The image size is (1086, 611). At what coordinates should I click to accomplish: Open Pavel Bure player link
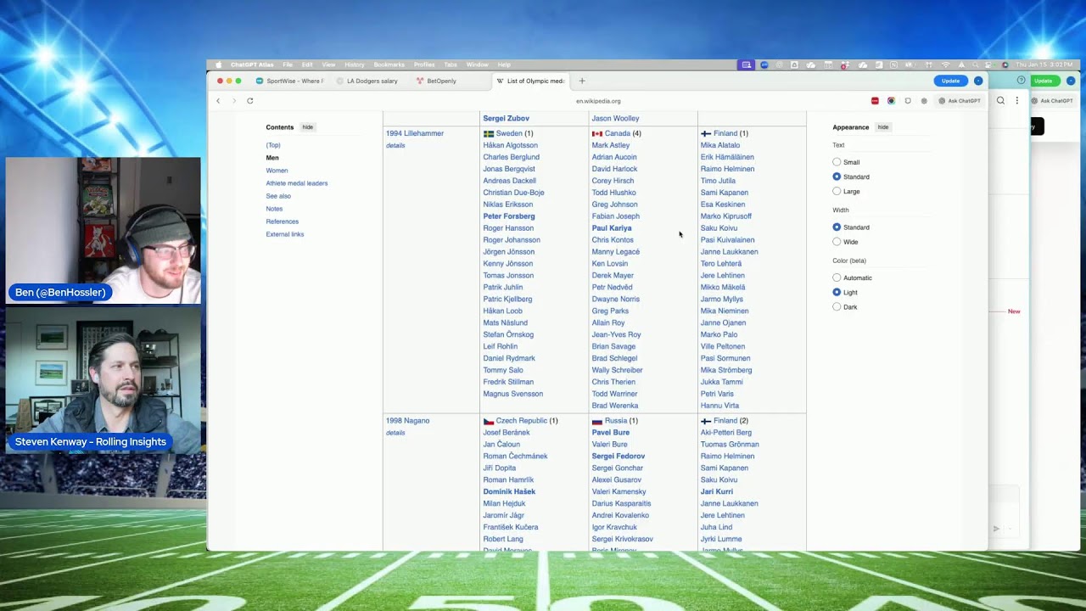click(x=611, y=433)
